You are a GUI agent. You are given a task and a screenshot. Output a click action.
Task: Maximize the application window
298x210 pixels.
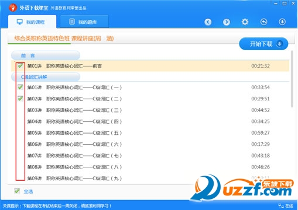pos(285,3)
